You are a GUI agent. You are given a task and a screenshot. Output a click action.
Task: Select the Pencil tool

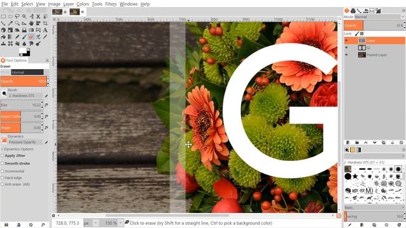click(x=17, y=37)
